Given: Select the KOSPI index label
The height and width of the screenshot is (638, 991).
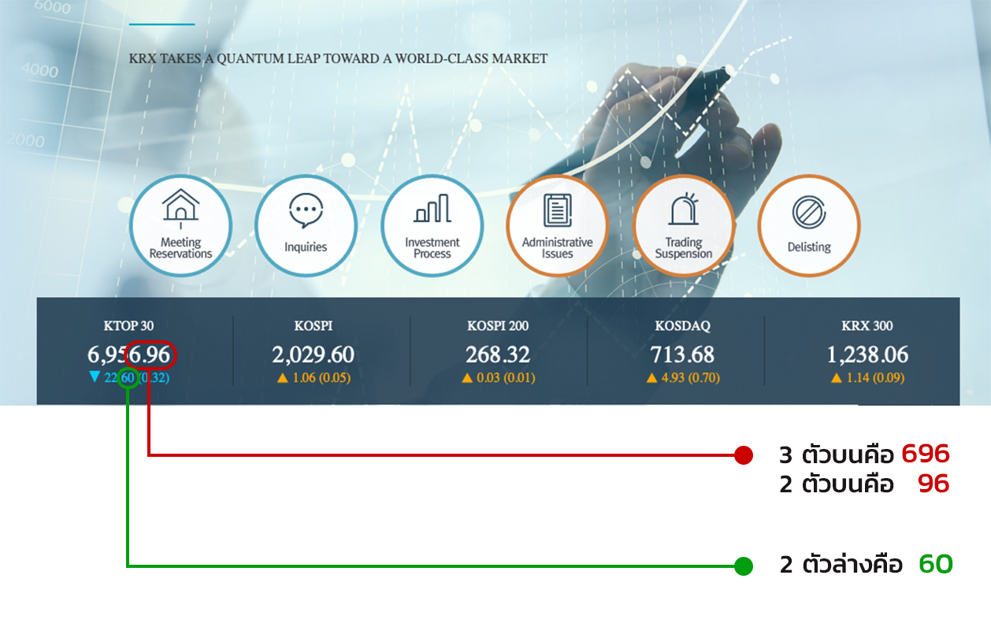Looking at the screenshot, I should click(x=314, y=326).
